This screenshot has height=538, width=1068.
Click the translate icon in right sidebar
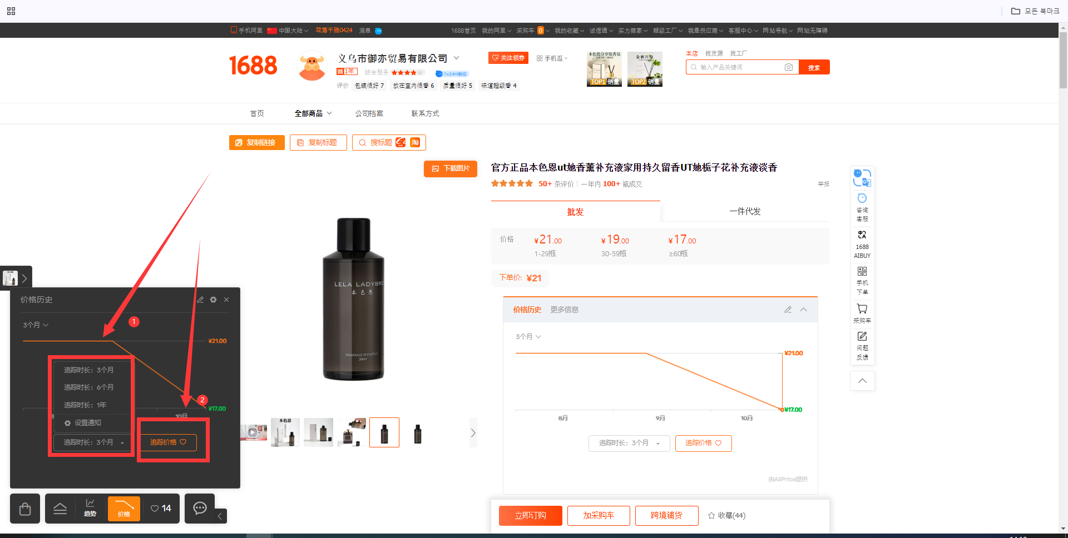point(862,178)
